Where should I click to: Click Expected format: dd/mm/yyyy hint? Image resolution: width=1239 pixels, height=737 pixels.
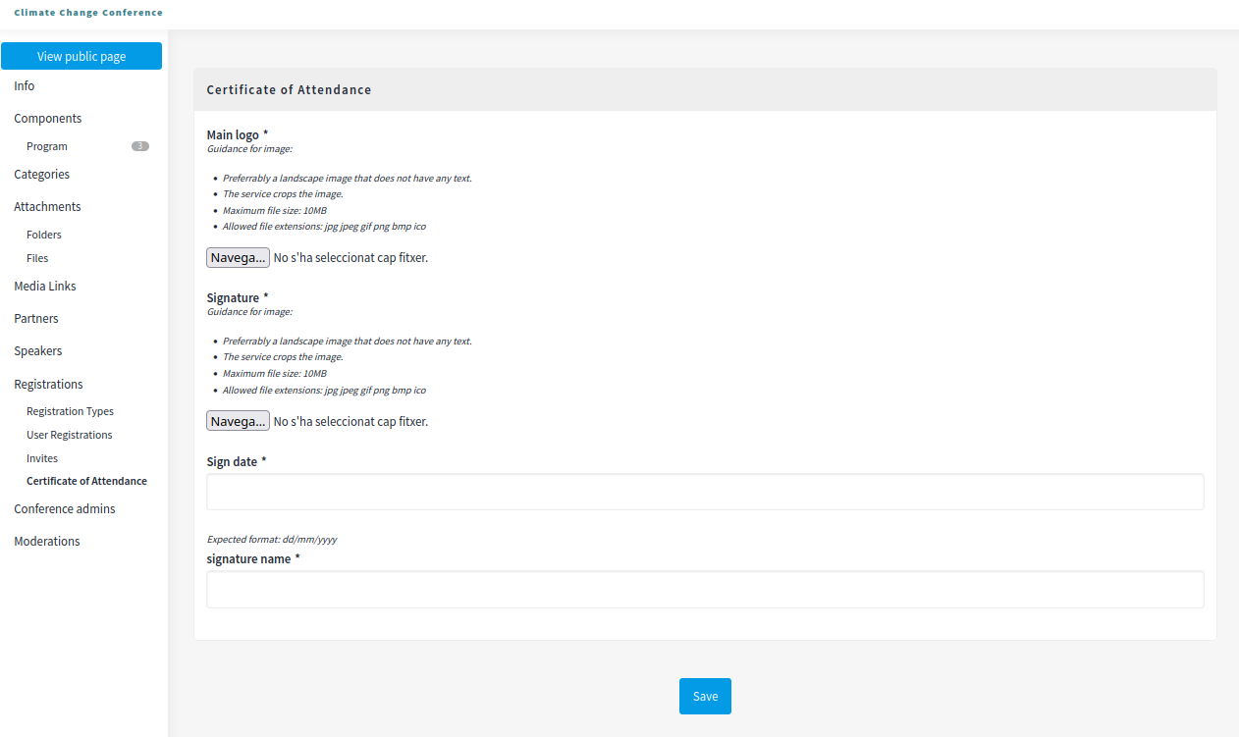coord(272,540)
